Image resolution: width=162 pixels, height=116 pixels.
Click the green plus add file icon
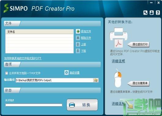coord(78,31)
